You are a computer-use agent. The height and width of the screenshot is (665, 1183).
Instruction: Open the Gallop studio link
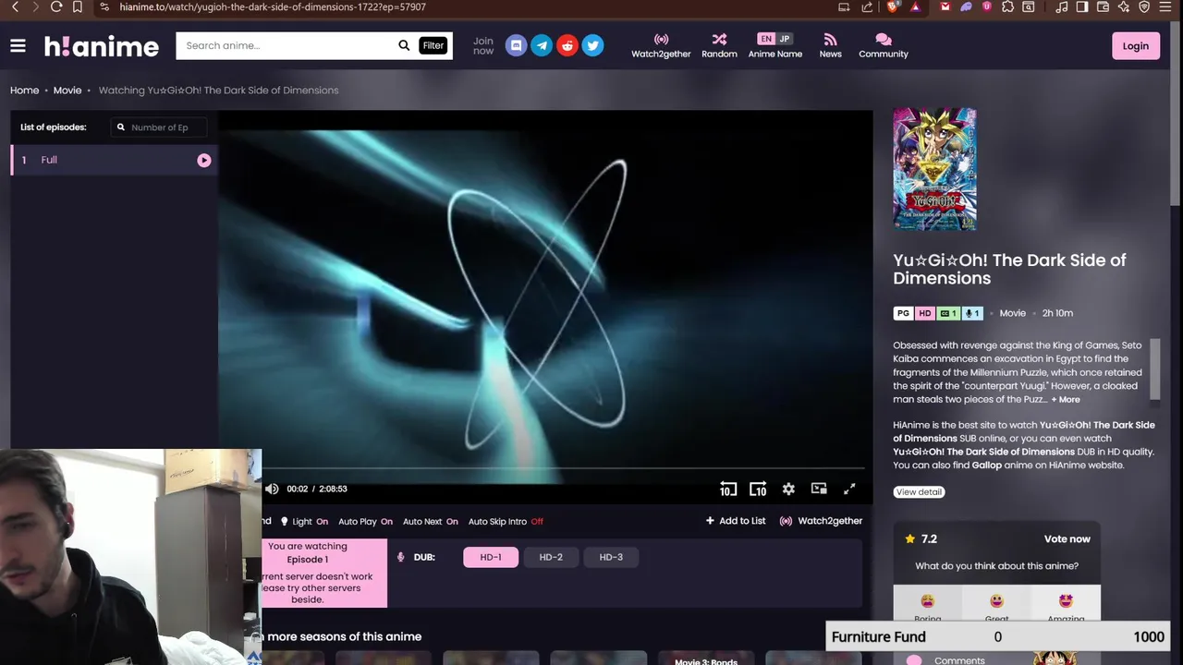[x=986, y=465]
